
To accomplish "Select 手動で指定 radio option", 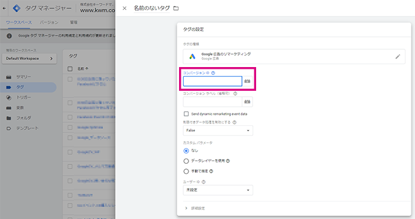I will coord(186,172).
